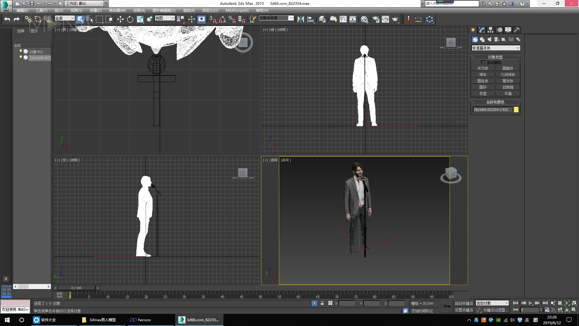Open 关键点过滤器 key filters
Screen dimensions: 579x326
(495, 310)
